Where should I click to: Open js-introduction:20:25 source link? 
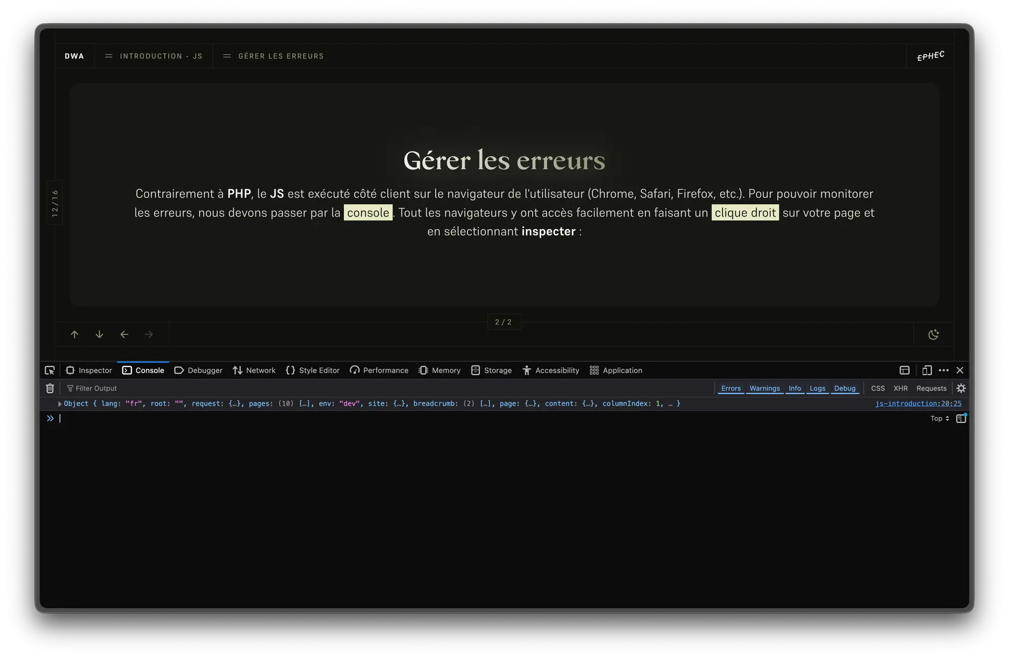pos(918,404)
